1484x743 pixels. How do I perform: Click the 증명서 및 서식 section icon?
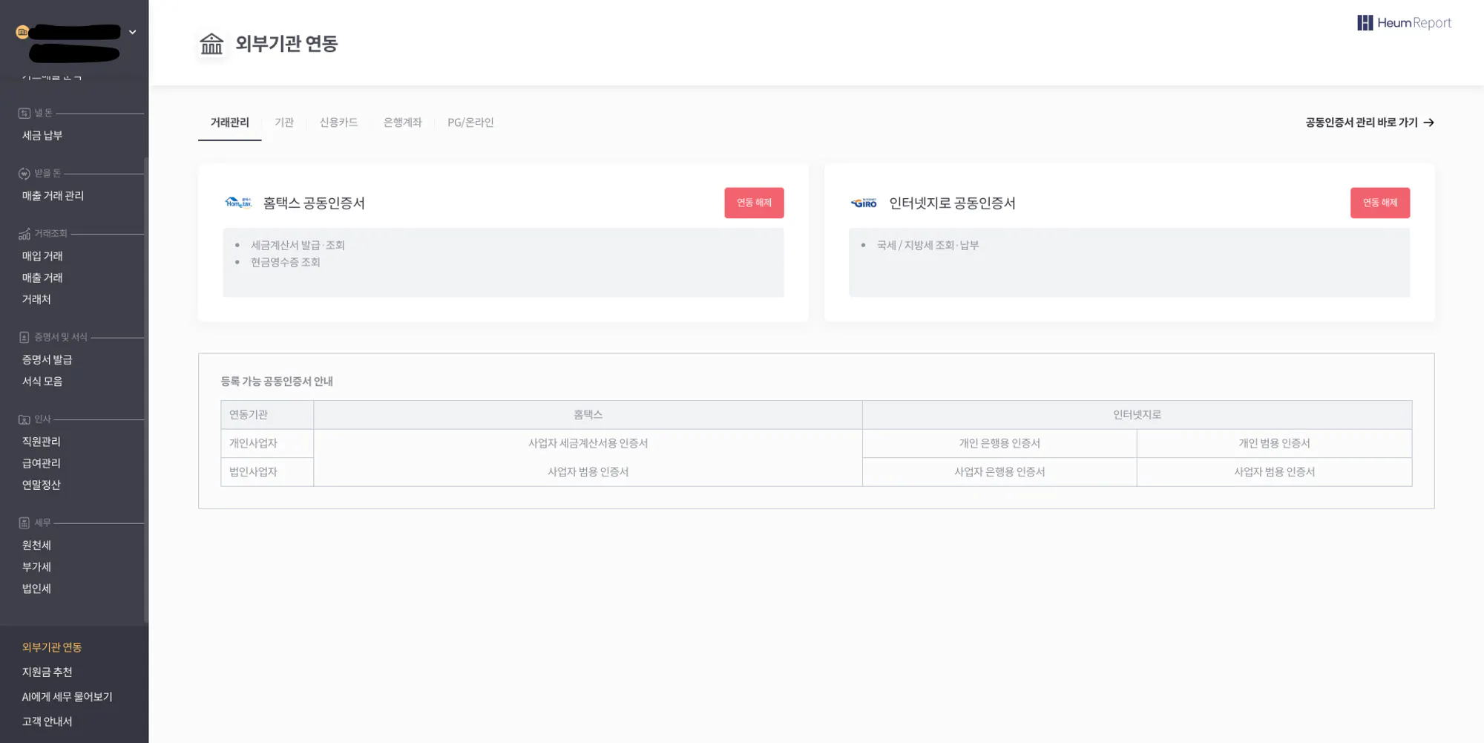coord(24,338)
